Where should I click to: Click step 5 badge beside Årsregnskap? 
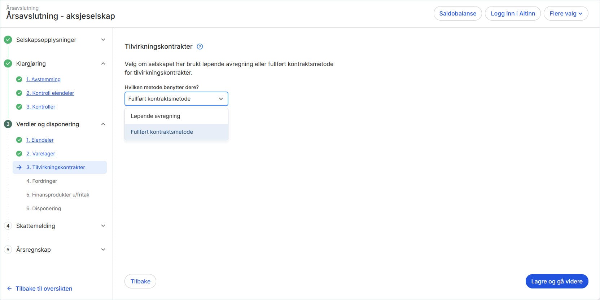(x=8, y=250)
